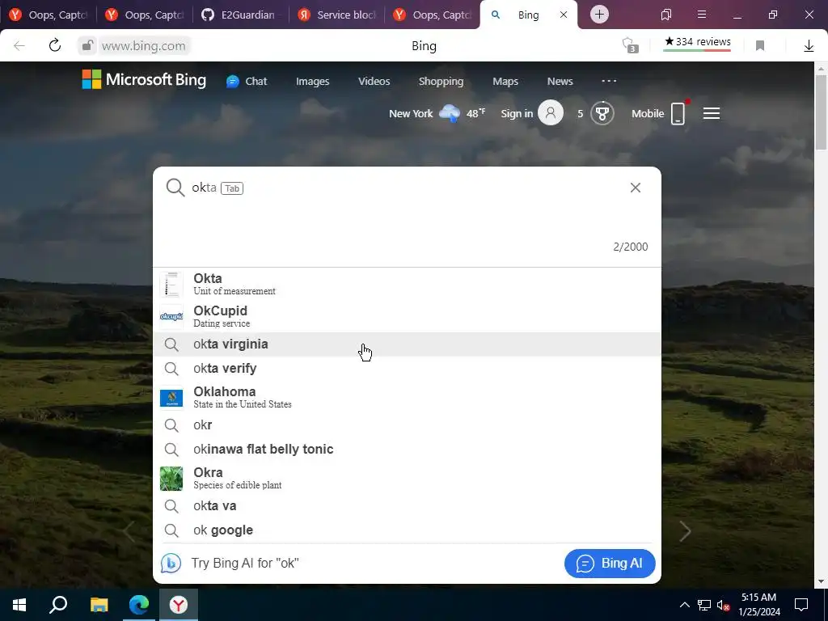Screen dimensions: 828x621
Task: Show hidden tray icons chevron
Action: coord(684,605)
